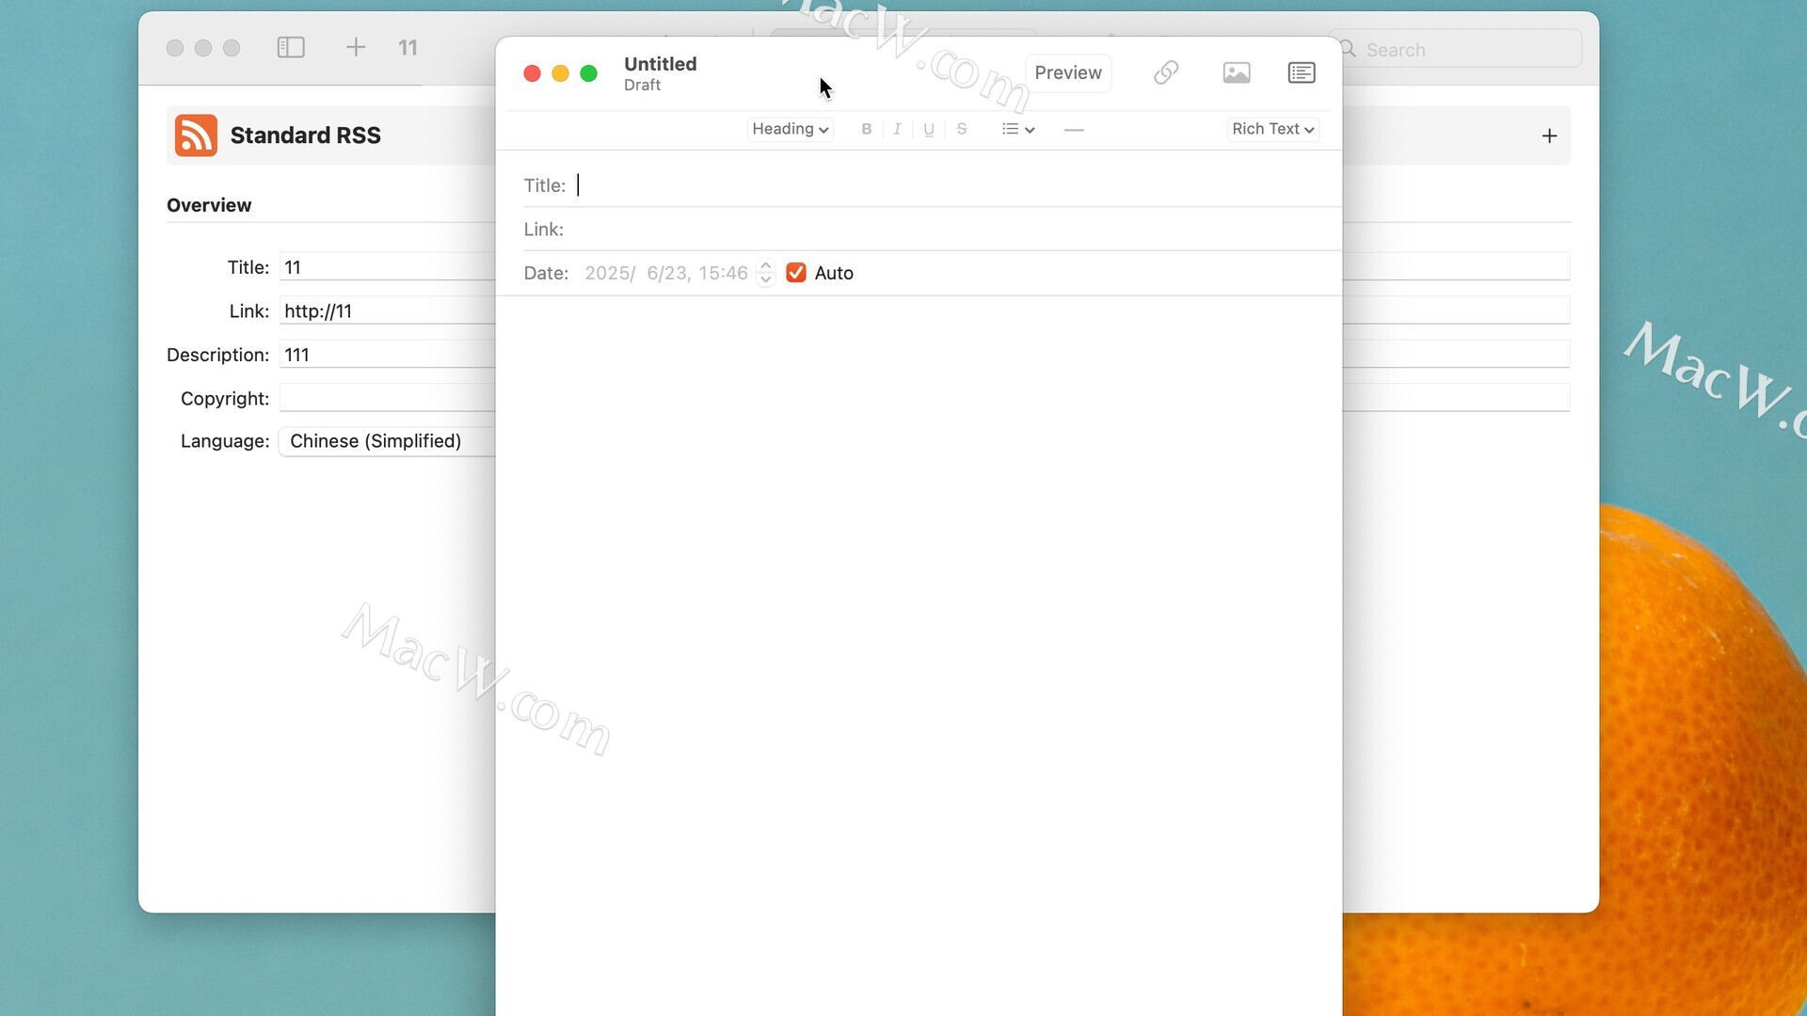Apply italic formatting

click(x=897, y=129)
